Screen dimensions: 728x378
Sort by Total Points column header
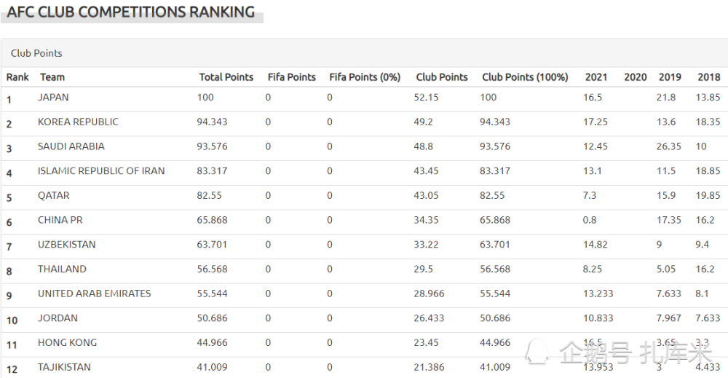click(x=226, y=77)
